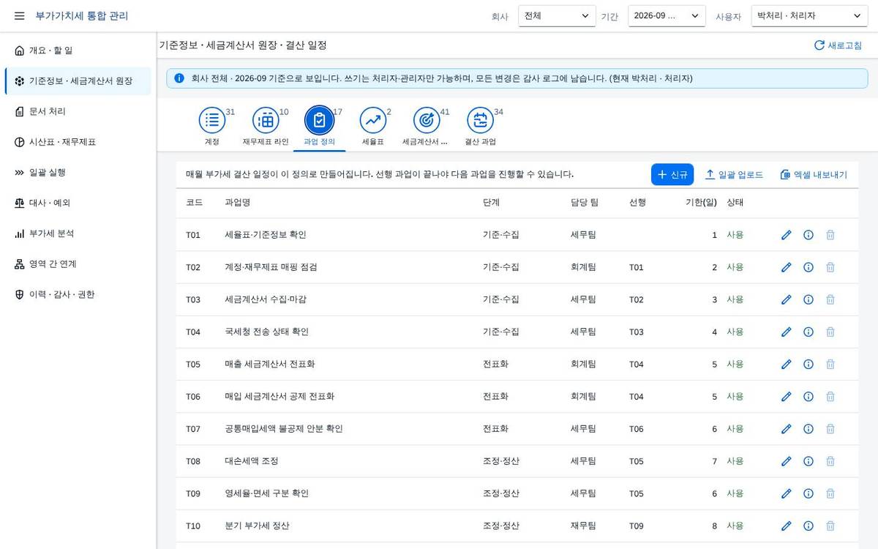Open 대사 · 예외 in sidebar
878x549 pixels.
click(x=78, y=203)
